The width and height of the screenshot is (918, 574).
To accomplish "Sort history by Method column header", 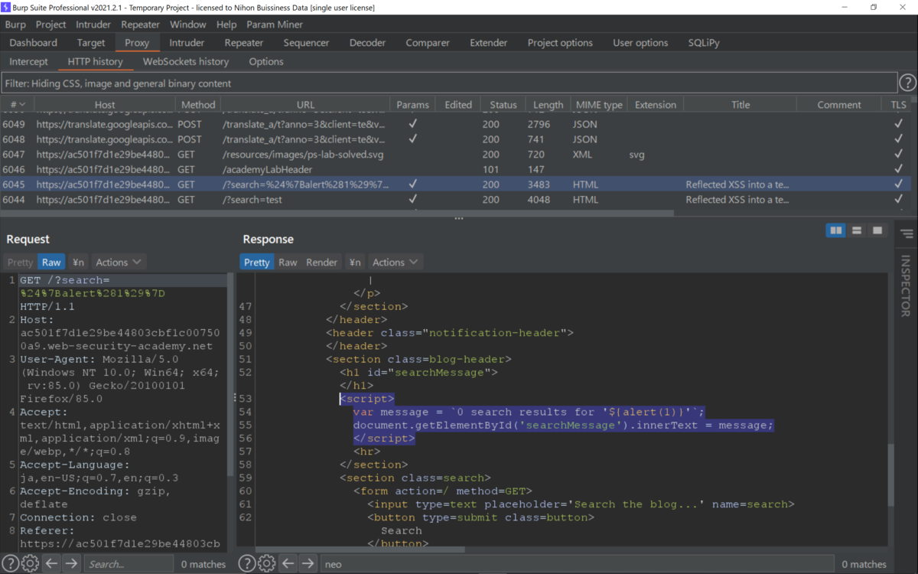I will (198, 105).
